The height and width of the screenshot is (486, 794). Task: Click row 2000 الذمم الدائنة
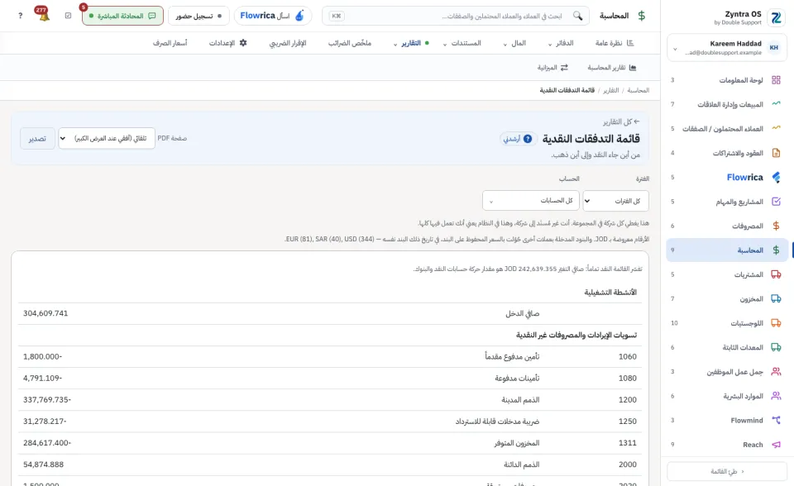330,465
